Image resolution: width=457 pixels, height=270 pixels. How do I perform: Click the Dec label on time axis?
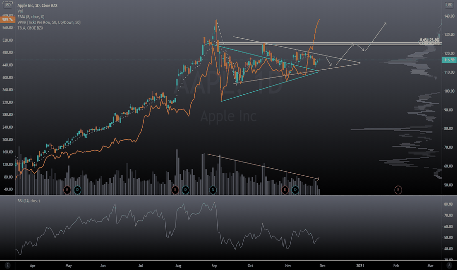[322, 266]
